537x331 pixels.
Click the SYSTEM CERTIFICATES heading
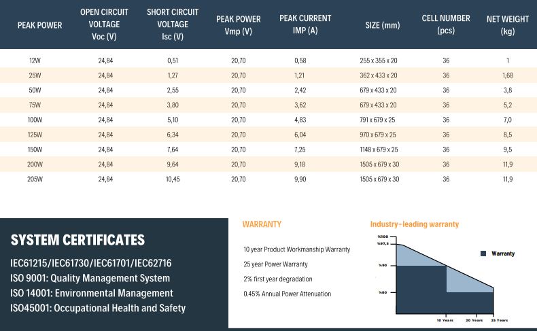(x=77, y=240)
